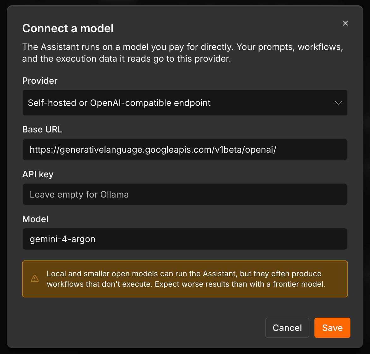The height and width of the screenshot is (354, 370).
Task: Click the Connect a model heading
Action: click(x=68, y=28)
